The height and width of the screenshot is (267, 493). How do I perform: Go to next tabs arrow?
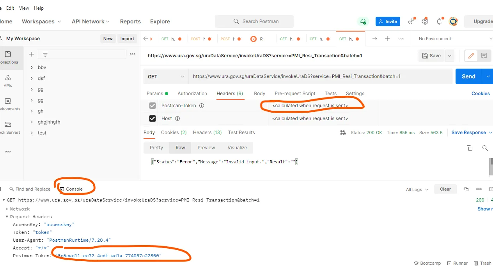(374, 39)
